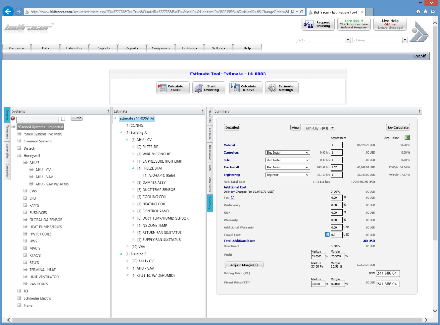Click the Adjust Margin(s) button
The height and width of the screenshot is (325, 440).
[x=244, y=265]
